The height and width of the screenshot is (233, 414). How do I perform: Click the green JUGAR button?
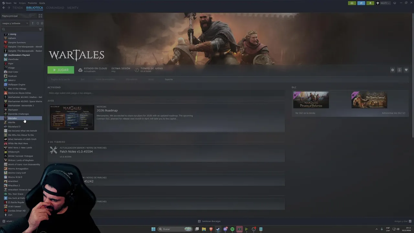[61, 70]
